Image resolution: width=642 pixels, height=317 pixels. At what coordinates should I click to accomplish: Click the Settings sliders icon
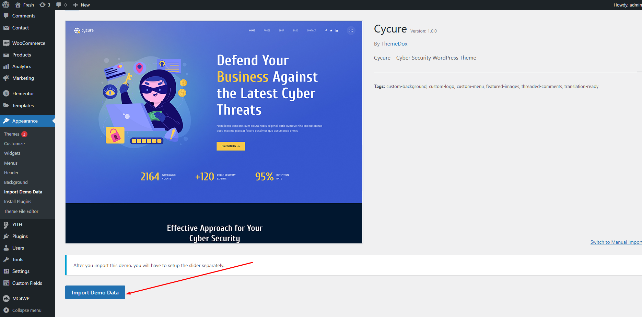click(x=6, y=271)
